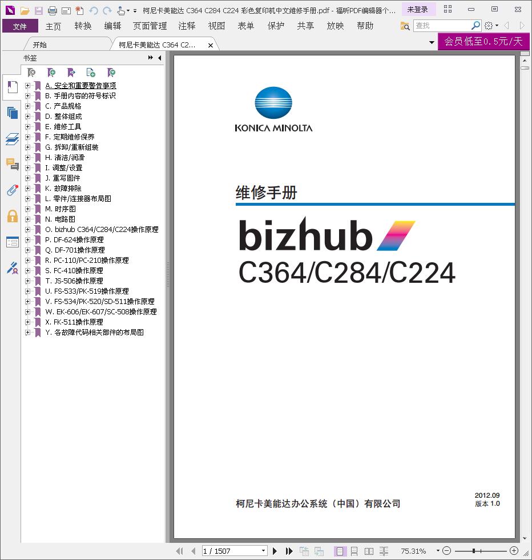Select the hand tool icon
The width and height of the screenshot is (532, 560).
121,11
